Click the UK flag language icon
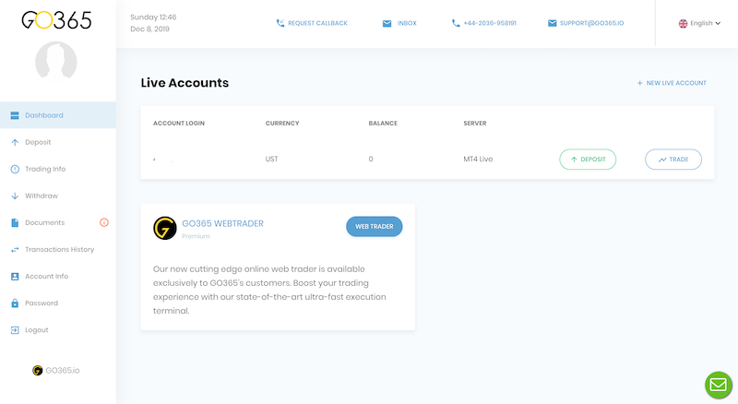The height and width of the screenshot is (404, 738). 683,24
